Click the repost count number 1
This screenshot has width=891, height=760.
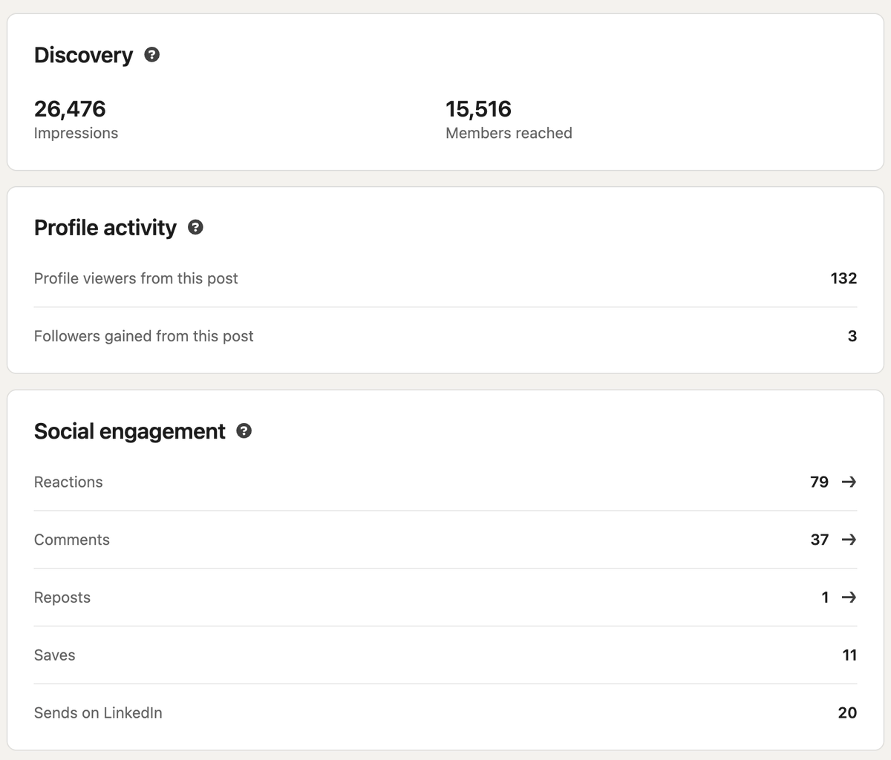[x=825, y=597]
